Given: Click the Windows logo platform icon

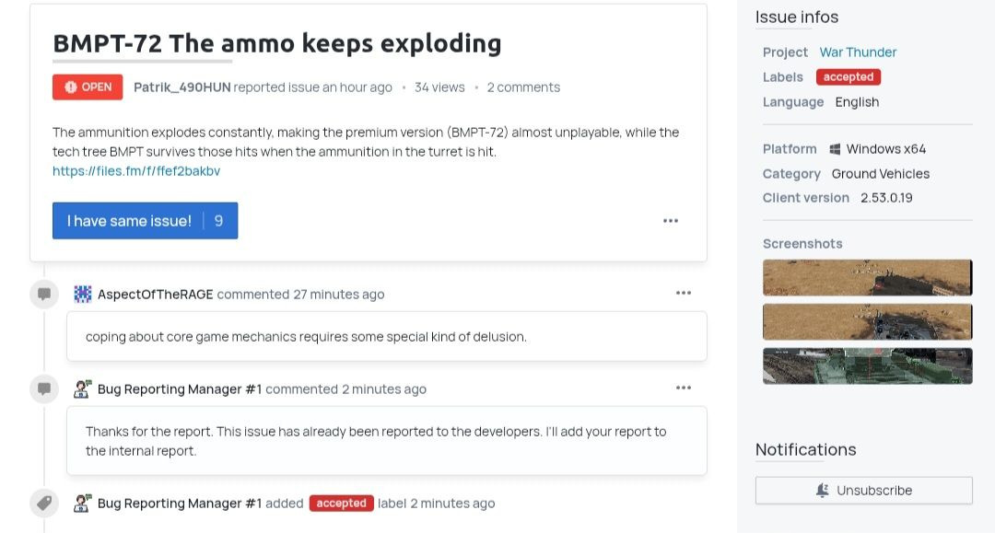Looking at the screenshot, I should click(x=835, y=149).
